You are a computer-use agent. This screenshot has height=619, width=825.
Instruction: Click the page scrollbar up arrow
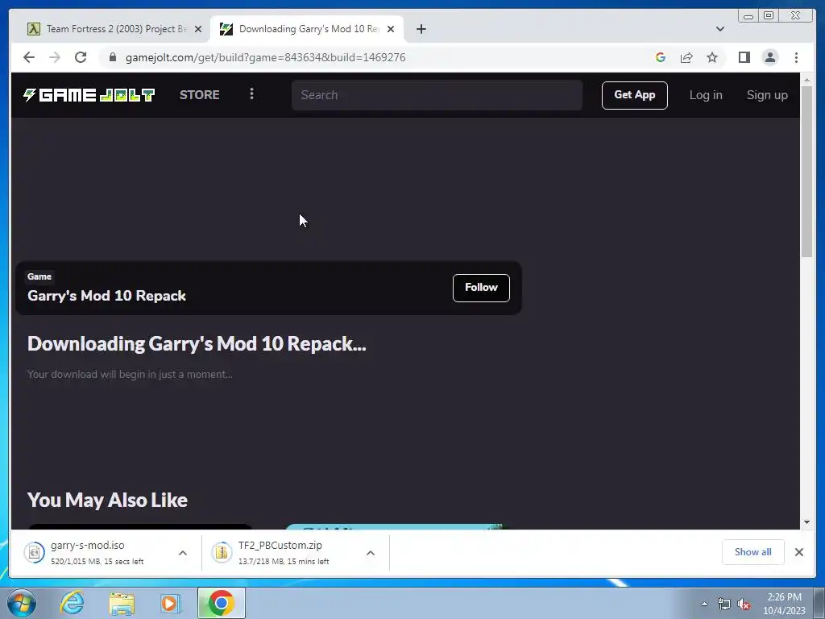coord(806,81)
